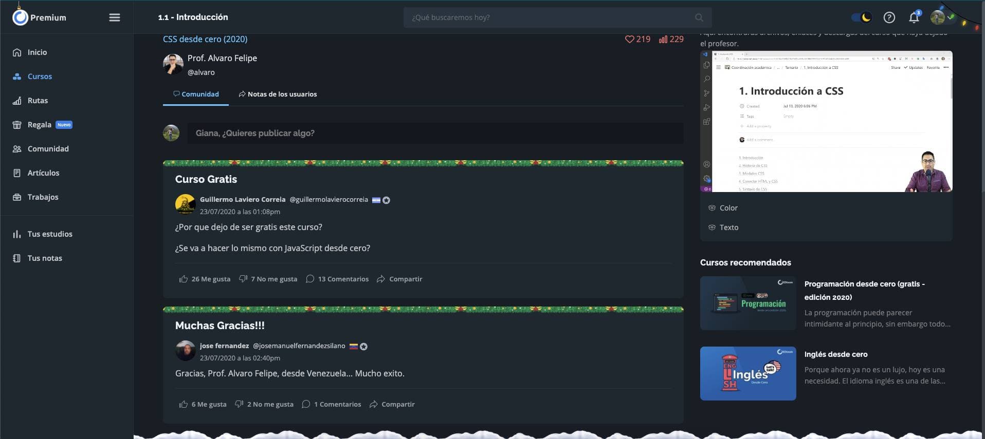
Task: Open the hamburger menu beside Premium
Action: point(115,17)
